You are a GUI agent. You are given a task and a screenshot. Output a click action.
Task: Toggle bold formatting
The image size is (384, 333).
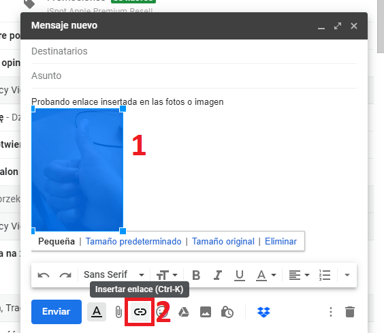click(x=196, y=275)
